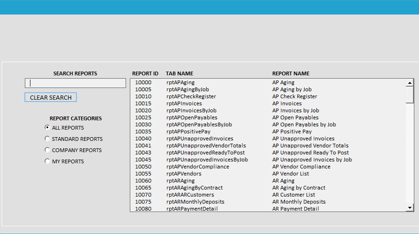Click the report list scroll down arrow
The height and width of the screenshot is (234, 419).
410,208
